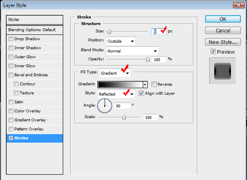Click the Size px input field
The image size is (247, 180).
[159, 32]
